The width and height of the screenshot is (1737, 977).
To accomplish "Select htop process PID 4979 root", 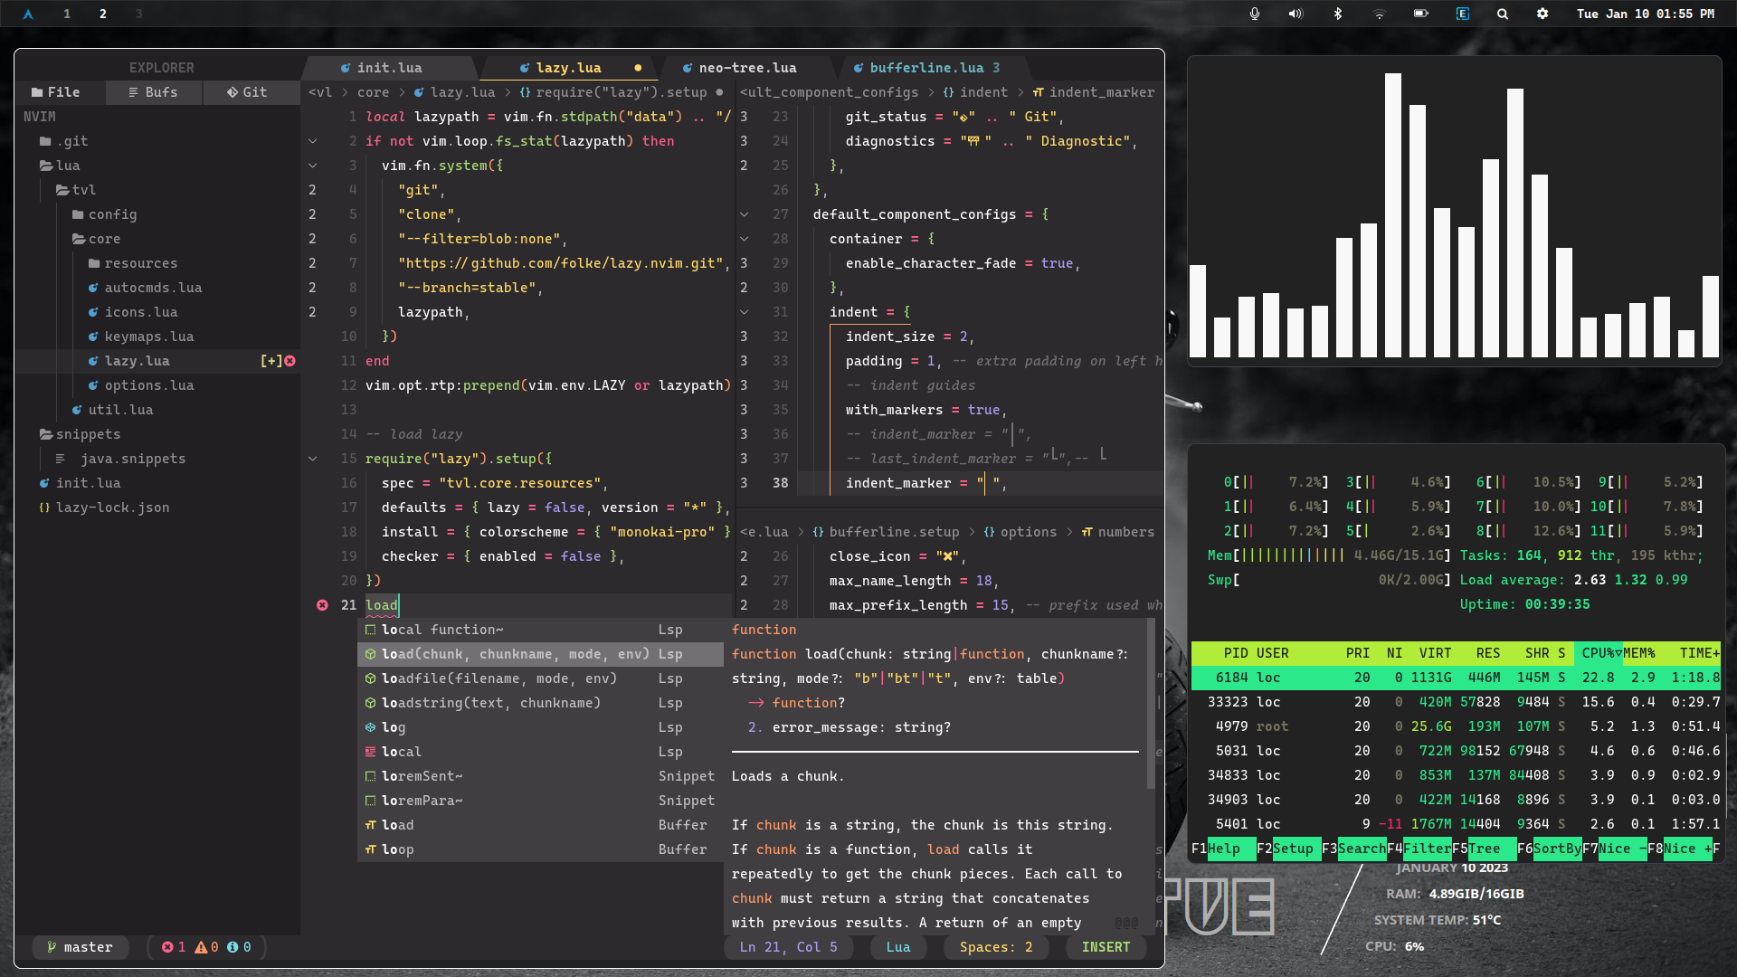I will point(1456,726).
